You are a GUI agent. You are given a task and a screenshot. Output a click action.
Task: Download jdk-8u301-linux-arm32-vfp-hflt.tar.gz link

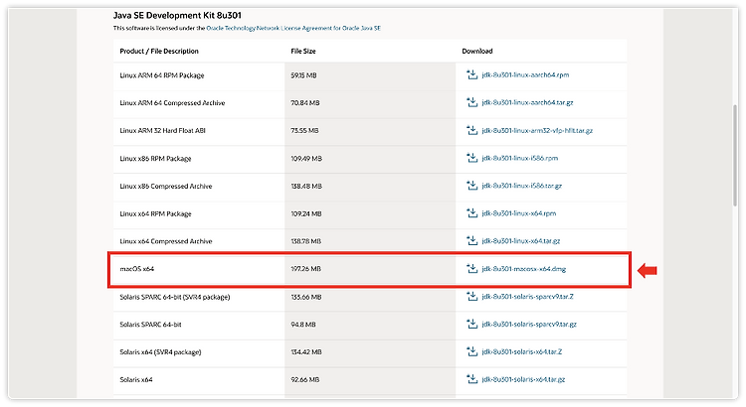pyautogui.click(x=537, y=130)
